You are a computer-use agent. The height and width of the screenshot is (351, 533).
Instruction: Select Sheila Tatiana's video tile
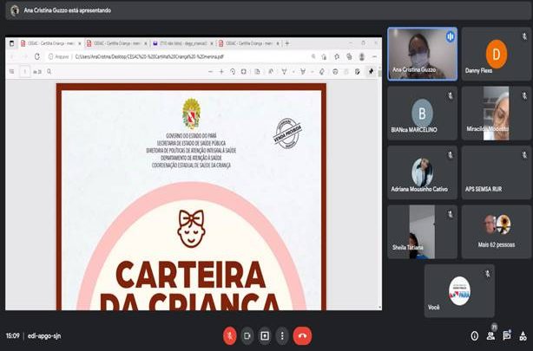(x=422, y=232)
